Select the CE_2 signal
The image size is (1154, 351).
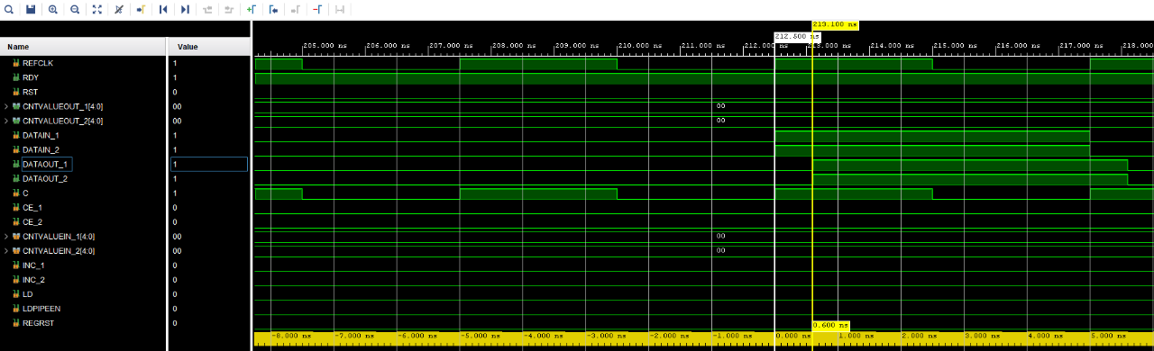point(32,221)
